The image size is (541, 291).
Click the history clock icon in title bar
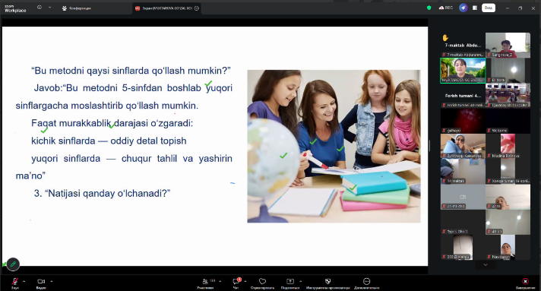[40, 8]
